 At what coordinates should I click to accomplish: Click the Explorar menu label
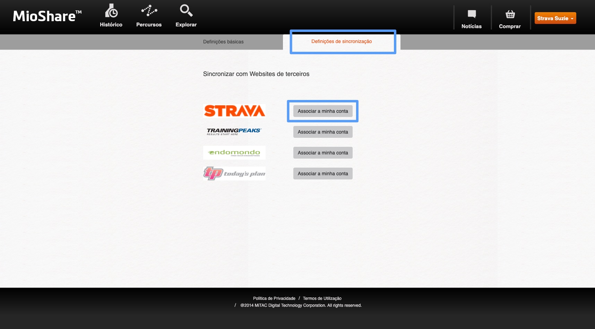[186, 25]
